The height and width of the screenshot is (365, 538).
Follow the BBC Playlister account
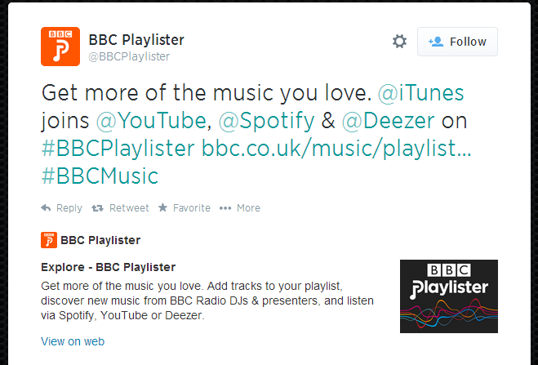pyautogui.click(x=457, y=42)
